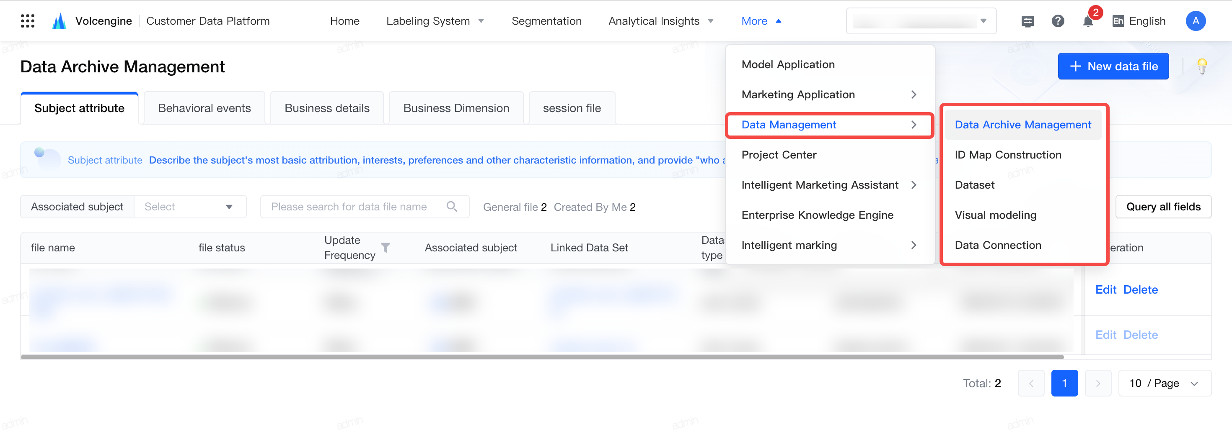Viewport: 1232px width, 440px height.
Task: Open the user avatar A
Action: click(1195, 21)
